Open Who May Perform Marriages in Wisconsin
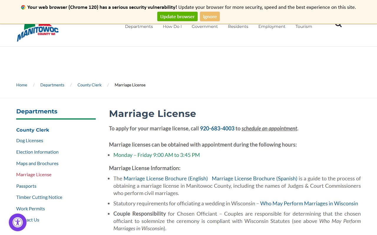This screenshot has width=377, height=235. [309, 204]
